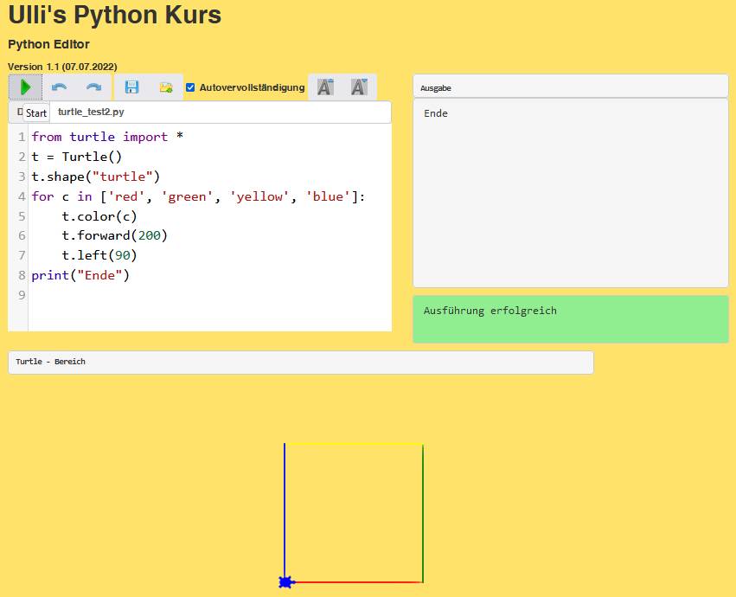Place cursor in line t.shape("turtle")
The height and width of the screenshot is (597, 736).
click(x=96, y=177)
